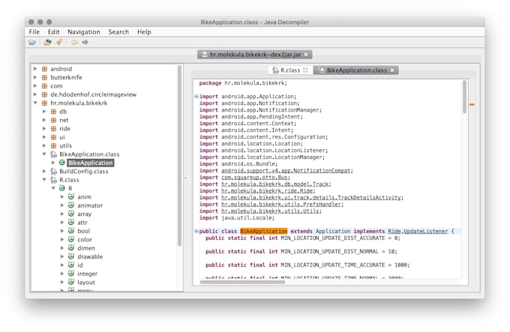The height and width of the screenshot is (332, 510).
Task: Select the selected BikeApplication tree item
Action: [x=91, y=163]
